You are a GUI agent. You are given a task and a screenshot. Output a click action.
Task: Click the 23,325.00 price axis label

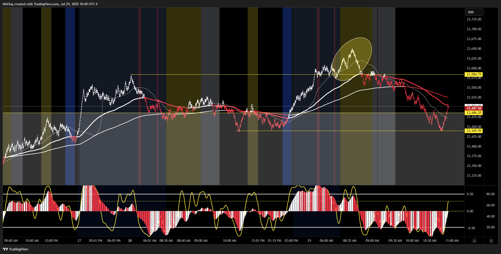(x=474, y=176)
